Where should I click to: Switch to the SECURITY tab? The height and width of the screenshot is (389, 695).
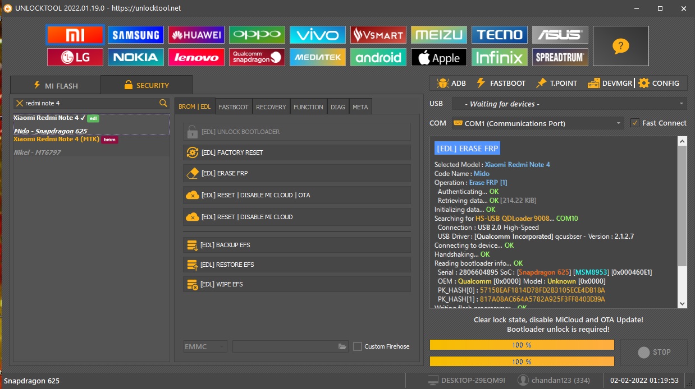coord(146,85)
